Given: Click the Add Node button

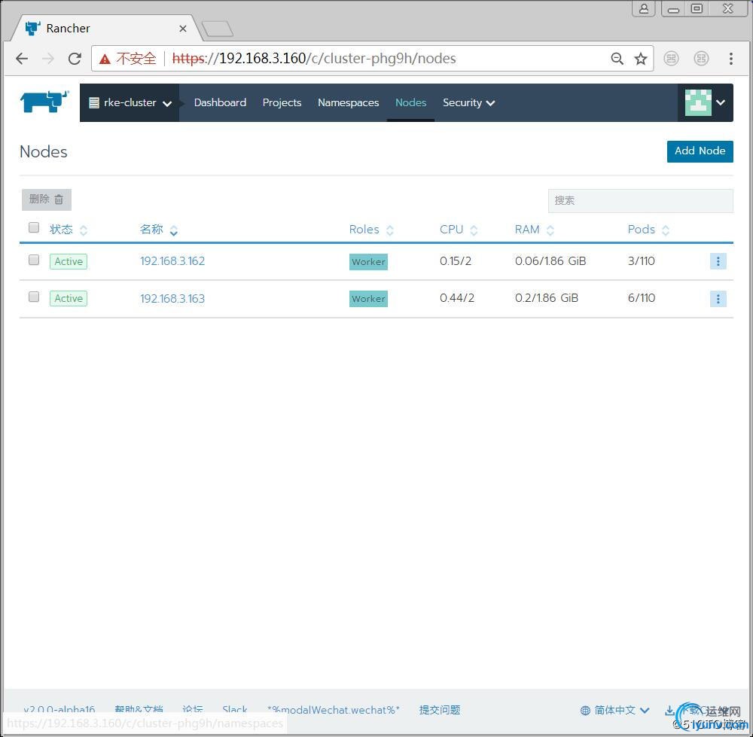Looking at the screenshot, I should point(700,151).
